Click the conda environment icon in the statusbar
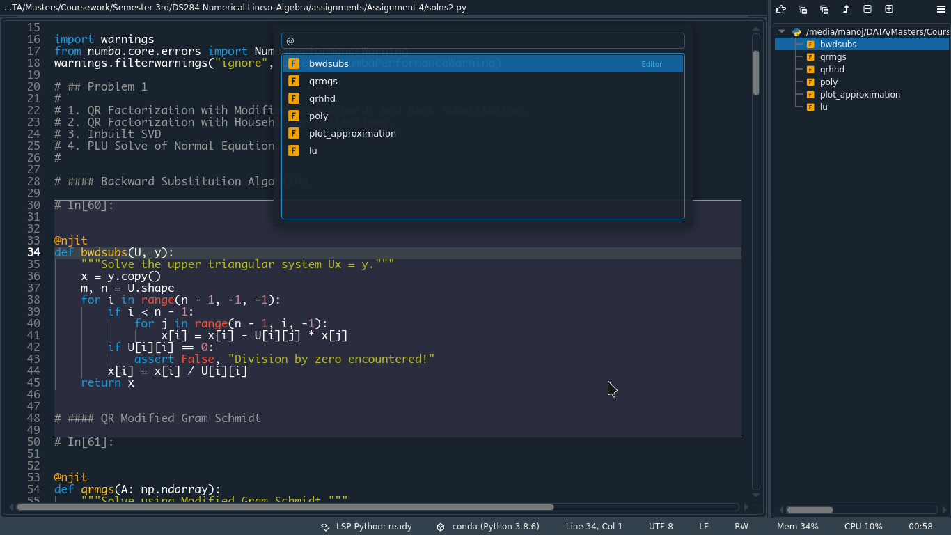 tap(439, 526)
